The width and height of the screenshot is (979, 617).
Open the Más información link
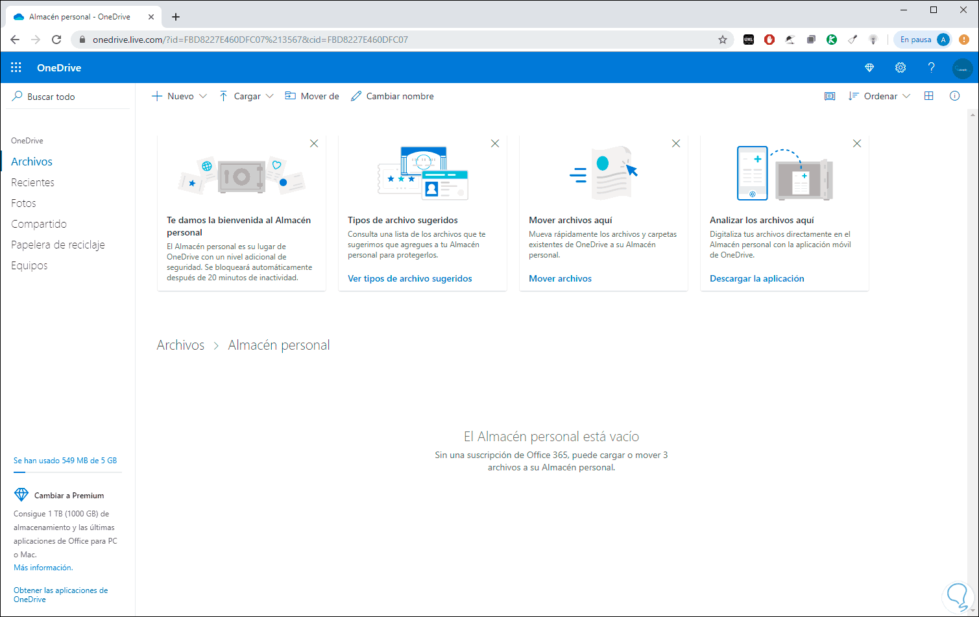[x=43, y=568]
